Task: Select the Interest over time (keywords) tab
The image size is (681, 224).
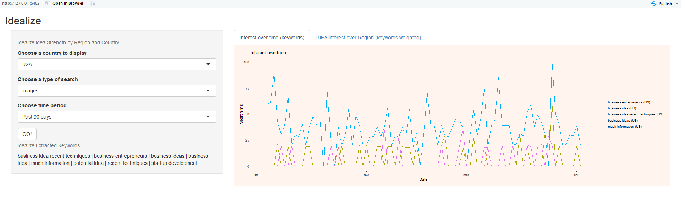Action: [272, 38]
